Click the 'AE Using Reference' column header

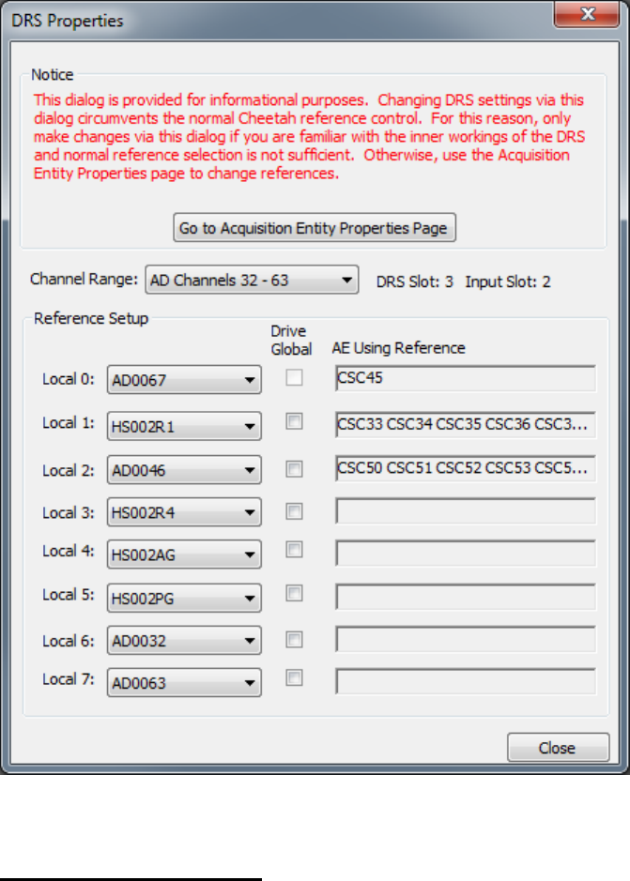(398, 348)
